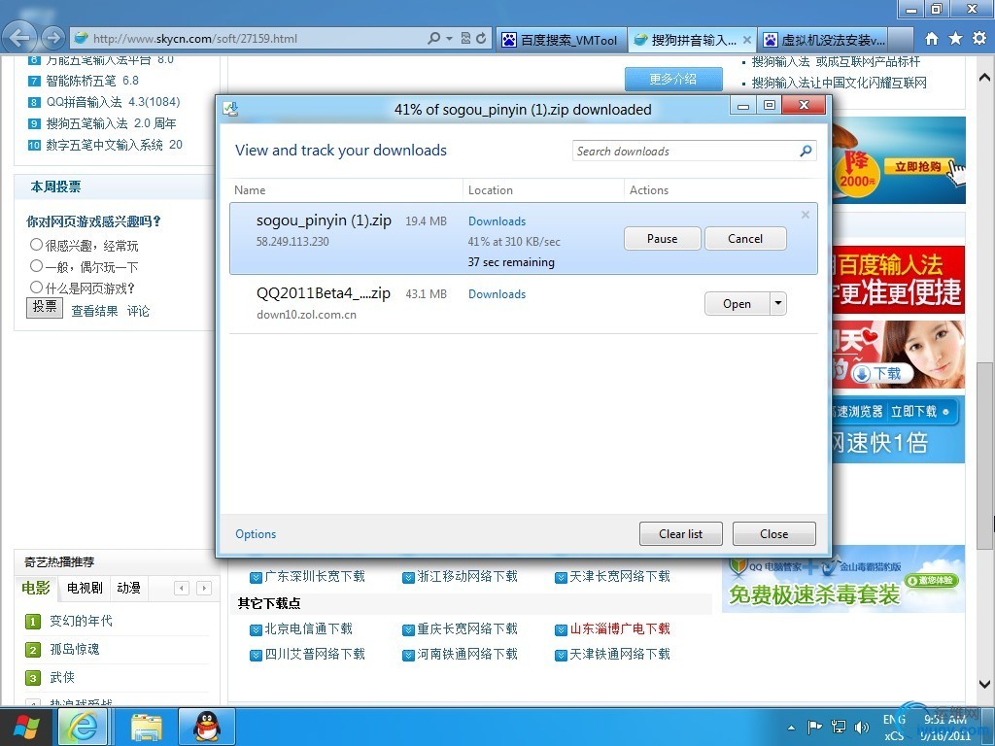Click the volume speaker tray icon
The width and height of the screenshot is (995, 746).
coord(861,727)
